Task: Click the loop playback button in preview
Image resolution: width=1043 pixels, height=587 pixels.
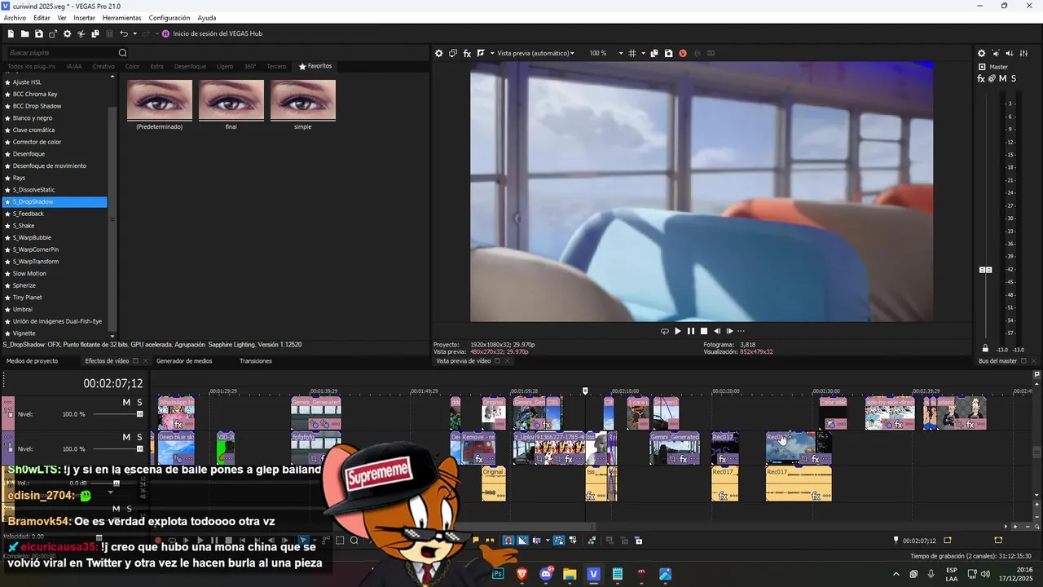Action: [x=664, y=331]
